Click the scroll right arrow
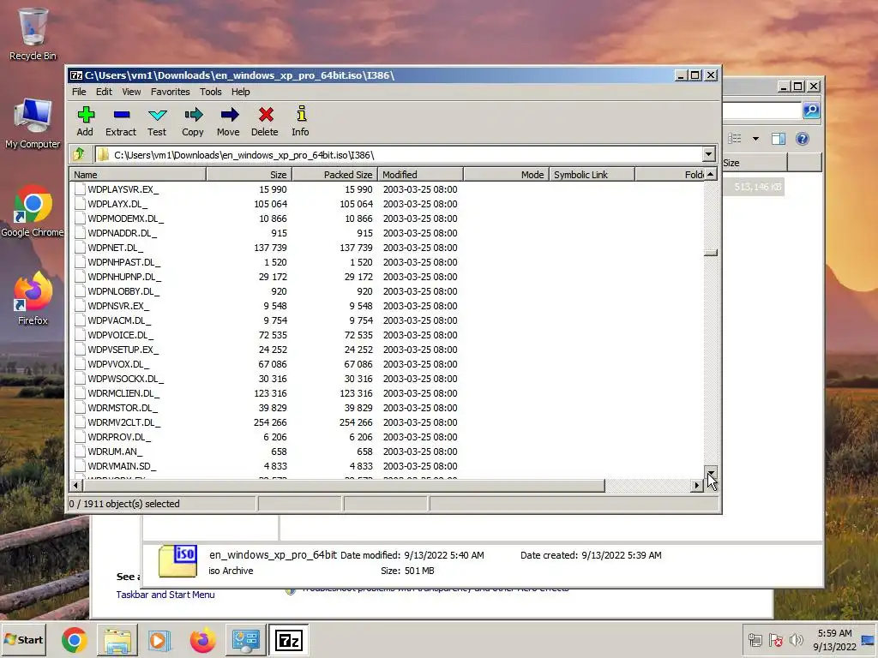The width and height of the screenshot is (878, 658). click(x=696, y=485)
